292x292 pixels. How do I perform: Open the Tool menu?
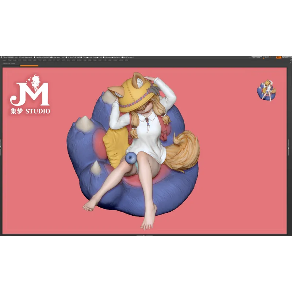coord(105,60)
